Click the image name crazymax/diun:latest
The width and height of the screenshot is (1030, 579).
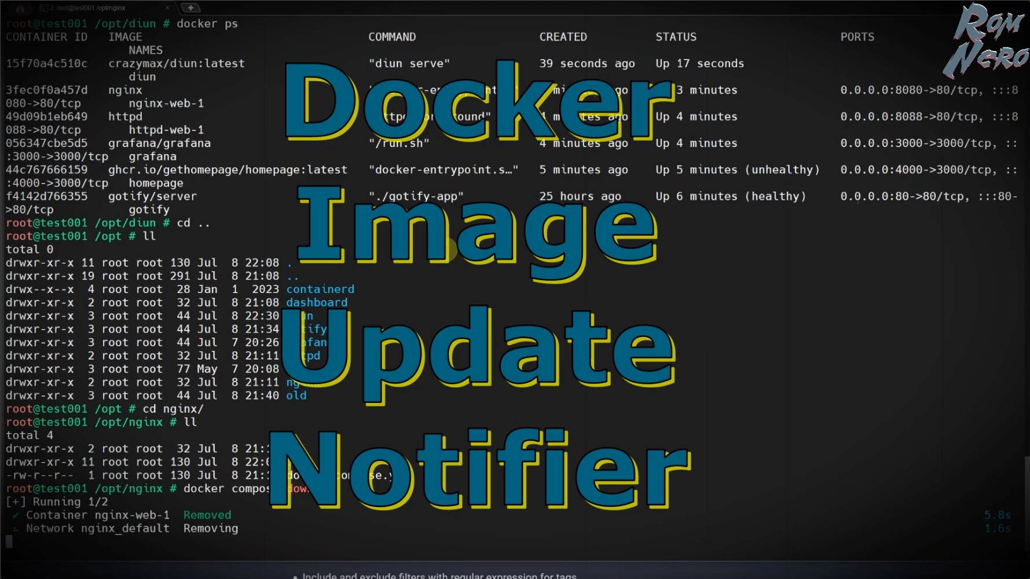(x=177, y=64)
